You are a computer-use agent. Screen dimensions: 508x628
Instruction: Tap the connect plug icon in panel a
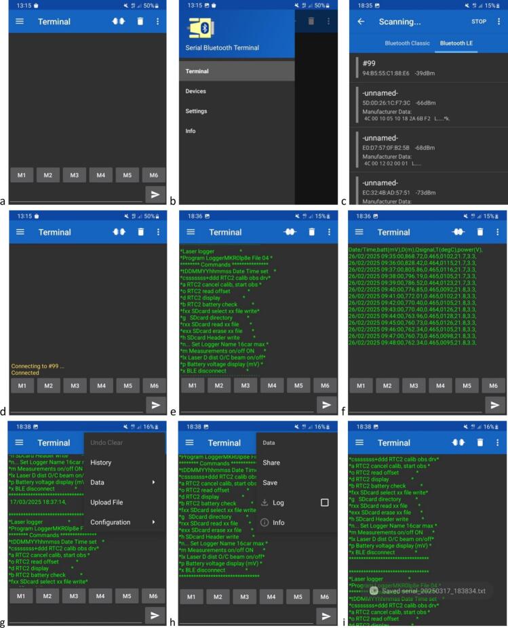click(119, 21)
